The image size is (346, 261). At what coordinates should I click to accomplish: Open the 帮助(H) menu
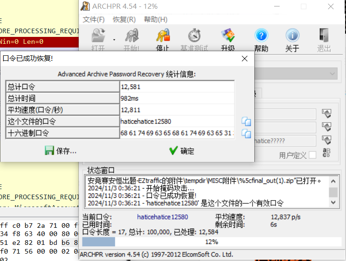[x=155, y=19]
